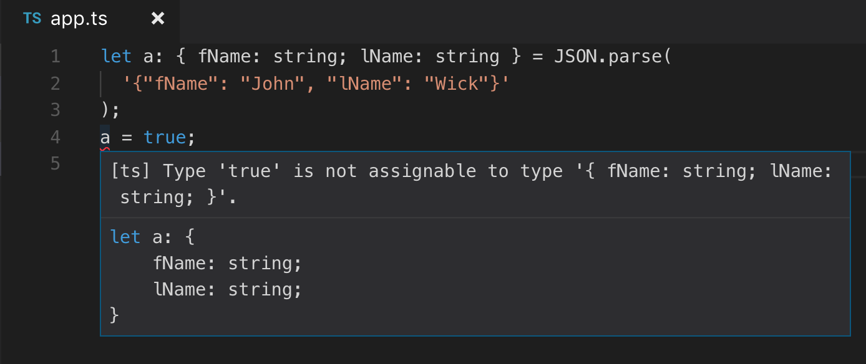
Task: Click the true keyword on line 4
Action: 164,136
